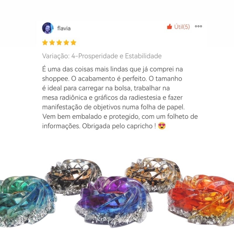The image size is (234, 234).
Task: Click the fourth gold rating star
Action: 66,42
